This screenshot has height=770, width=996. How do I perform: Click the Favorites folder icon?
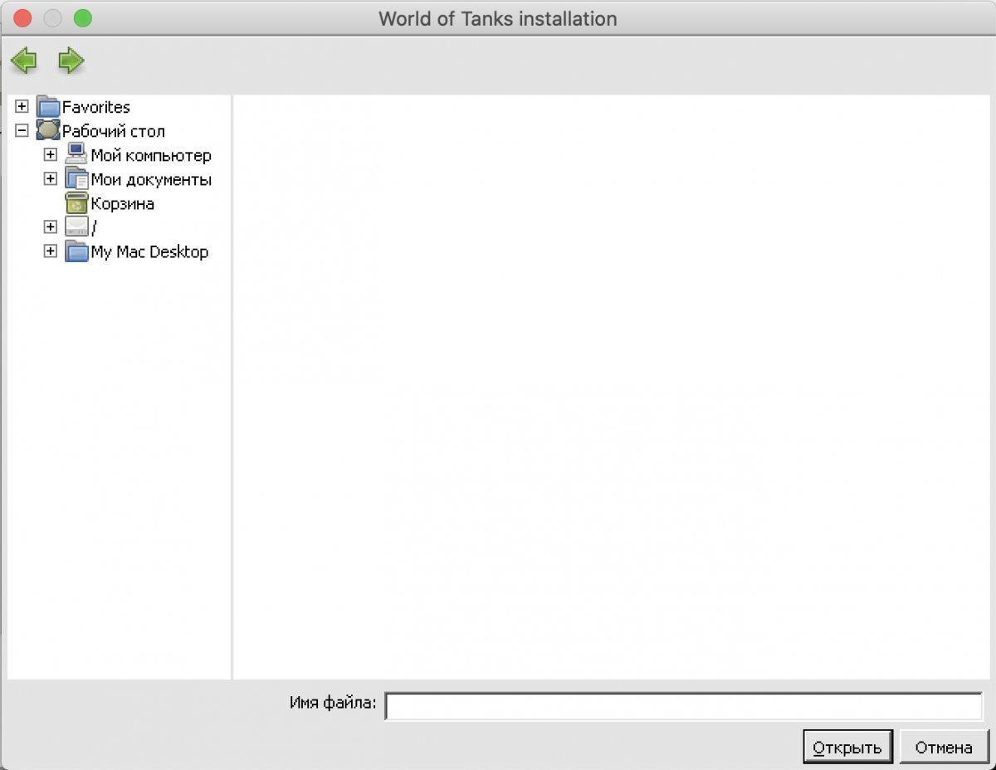49,107
